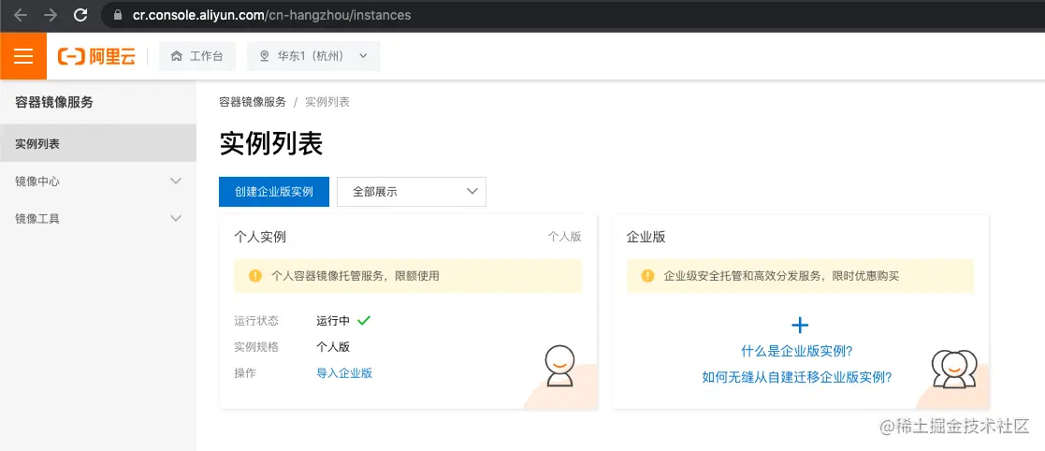Click the group avatar in 企业版 card
1045x451 pixels.
(954, 369)
